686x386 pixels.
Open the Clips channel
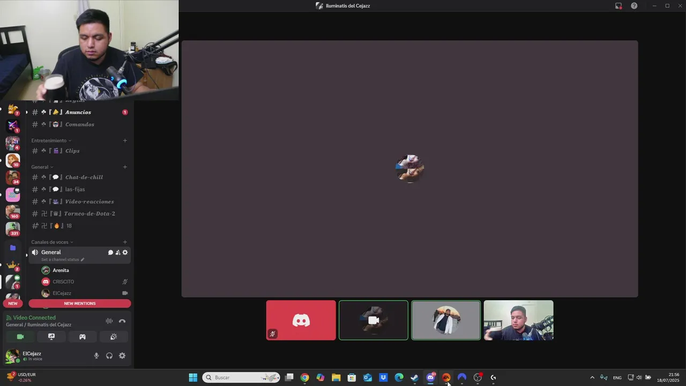[79, 151]
